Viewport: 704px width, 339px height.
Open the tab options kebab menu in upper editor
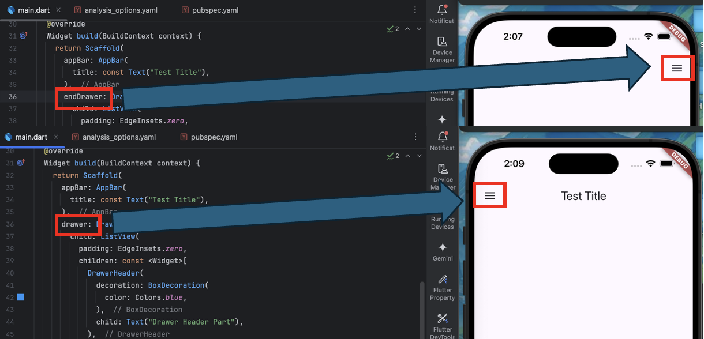(x=415, y=10)
